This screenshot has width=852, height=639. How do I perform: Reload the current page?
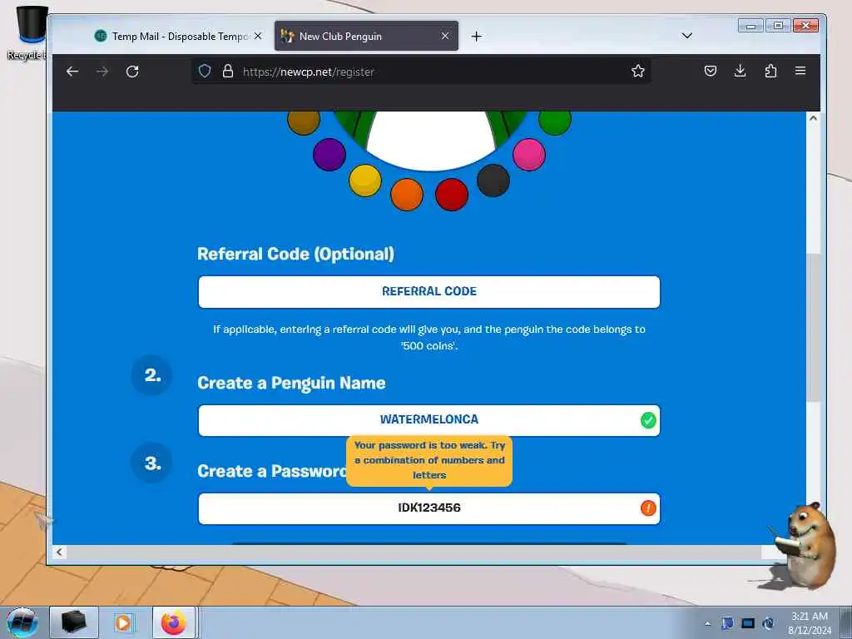pos(132,72)
